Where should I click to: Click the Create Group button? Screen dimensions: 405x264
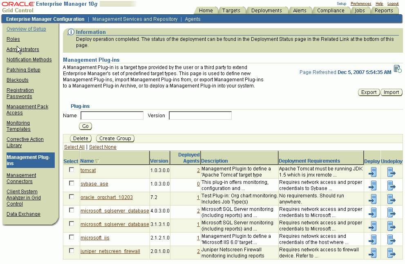tap(115, 139)
